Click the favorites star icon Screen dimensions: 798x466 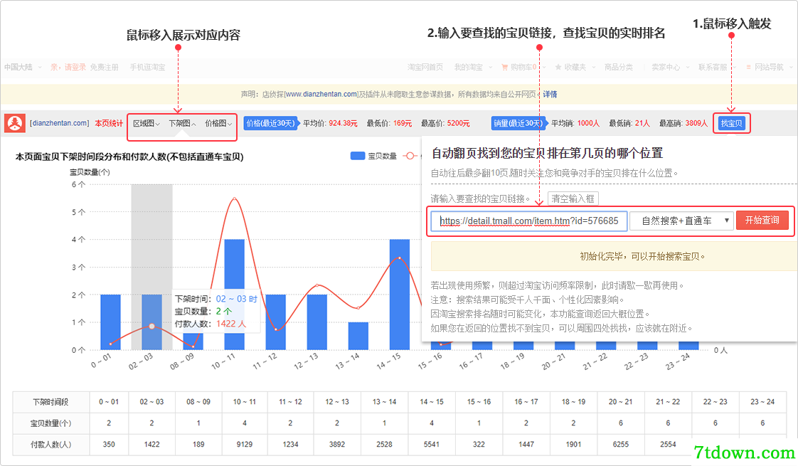[x=558, y=67]
